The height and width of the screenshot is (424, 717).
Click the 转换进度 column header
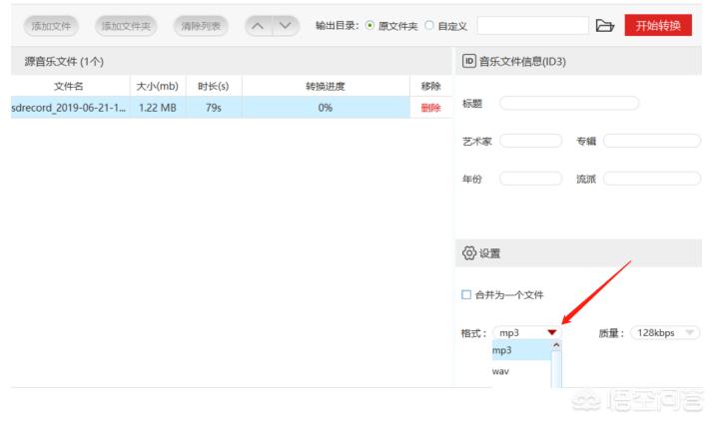[x=326, y=86]
